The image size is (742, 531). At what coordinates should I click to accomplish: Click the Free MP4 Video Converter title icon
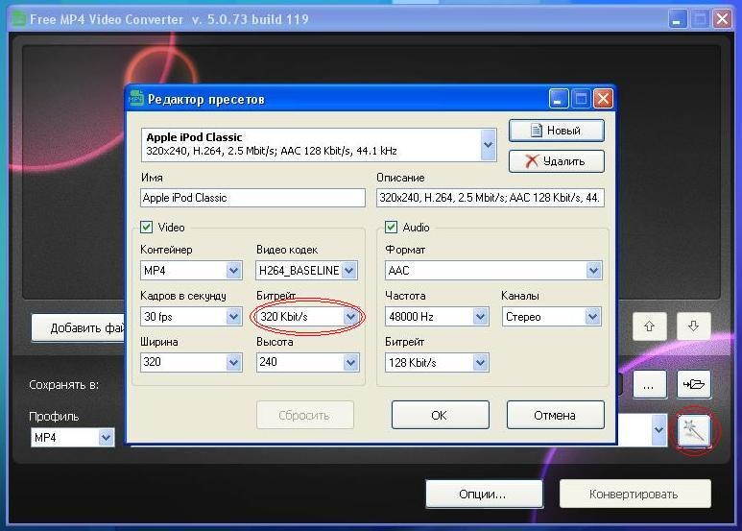click(x=19, y=19)
